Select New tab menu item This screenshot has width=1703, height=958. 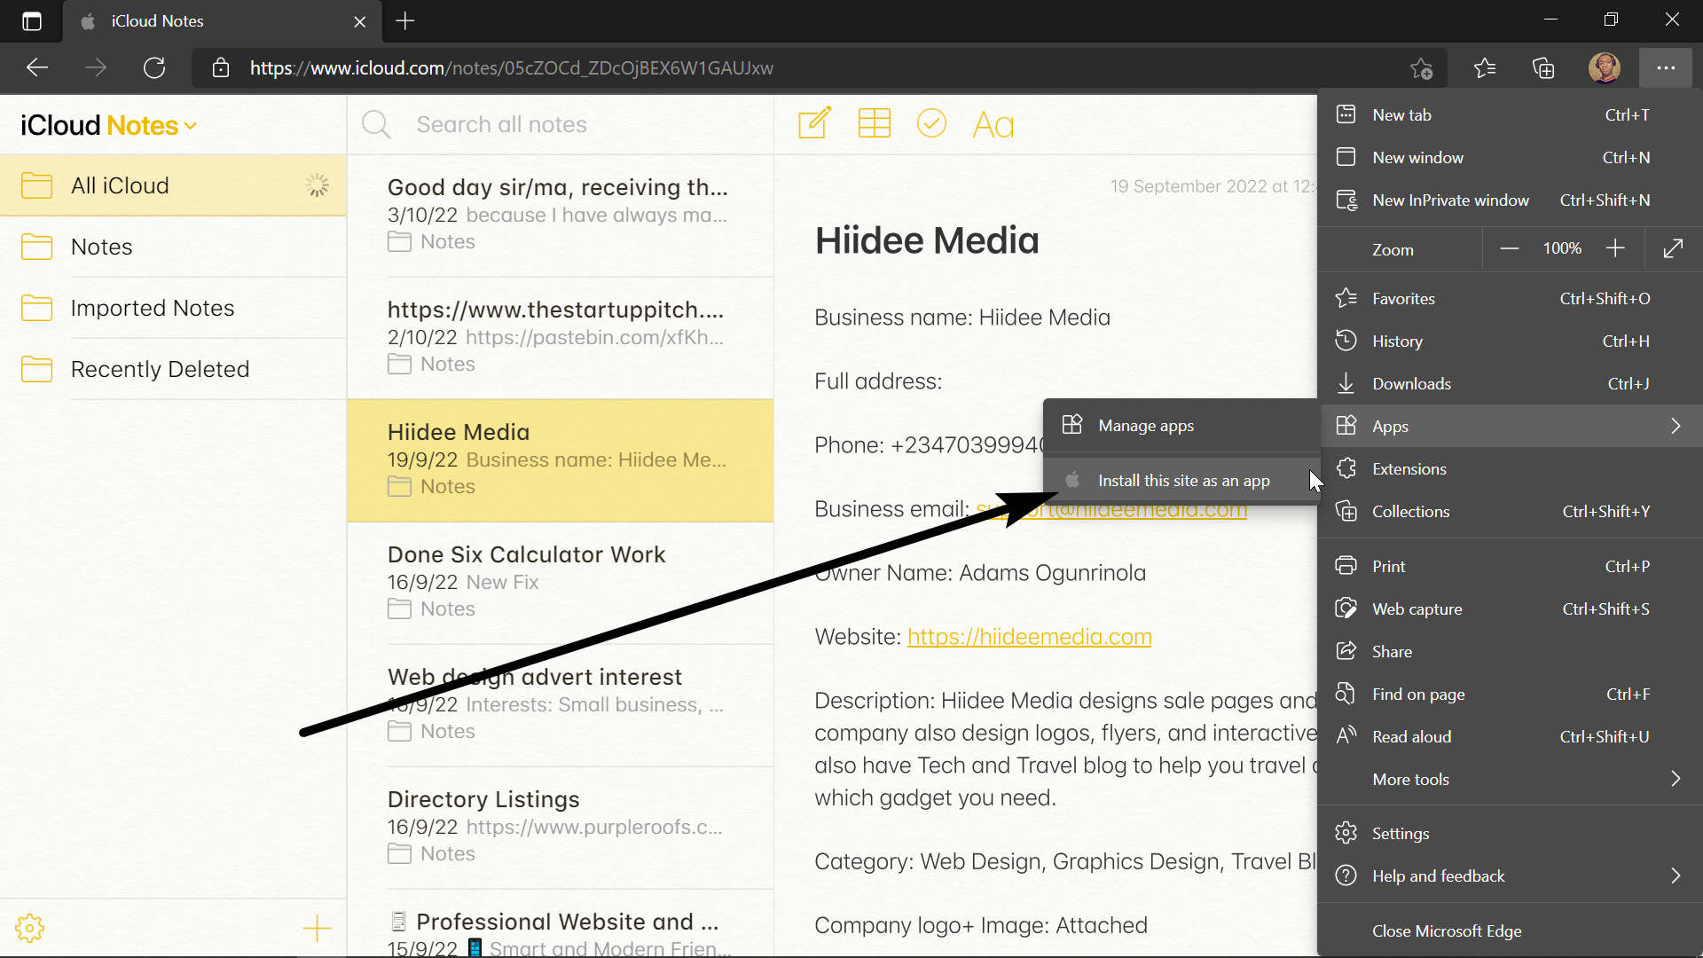[1511, 114]
